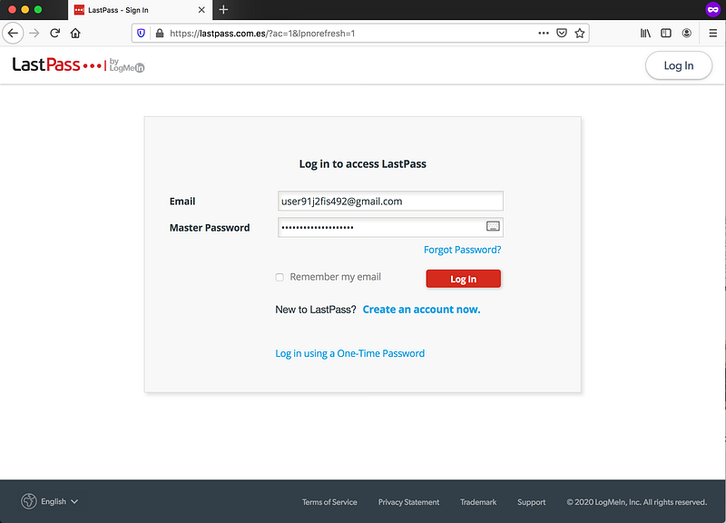Click the tracking protection shield icon
This screenshot has width=726, height=523.
tap(141, 32)
